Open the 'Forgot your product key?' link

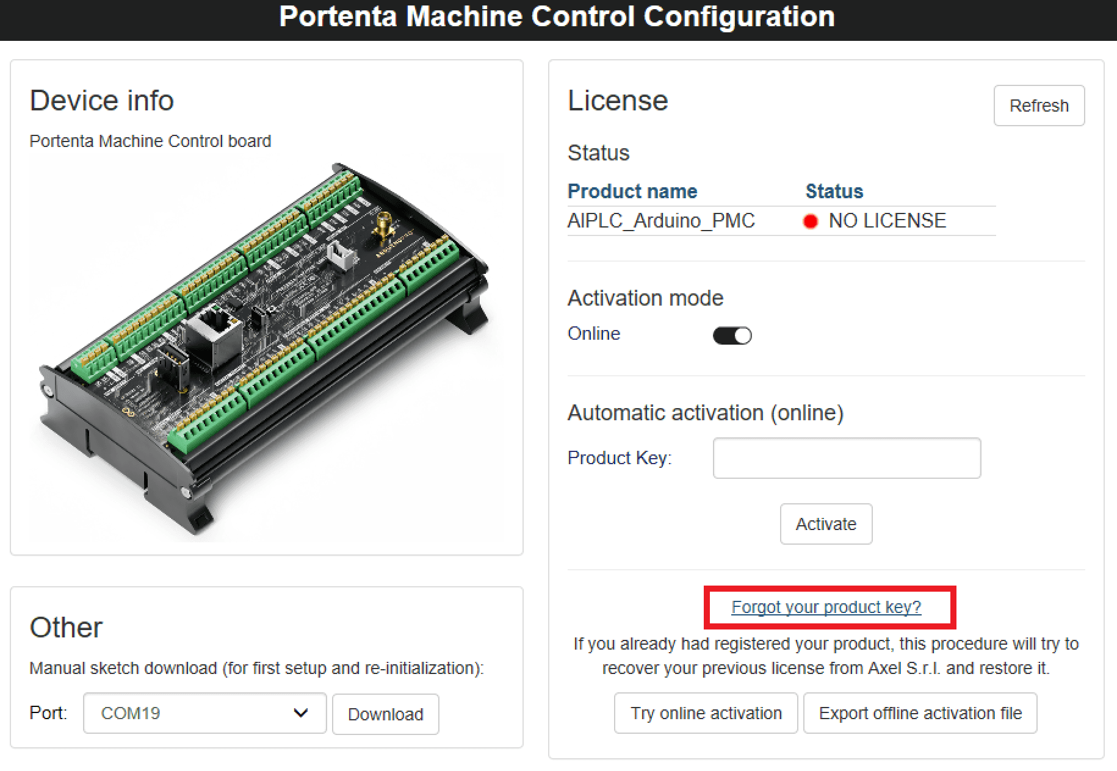[826, 608]
